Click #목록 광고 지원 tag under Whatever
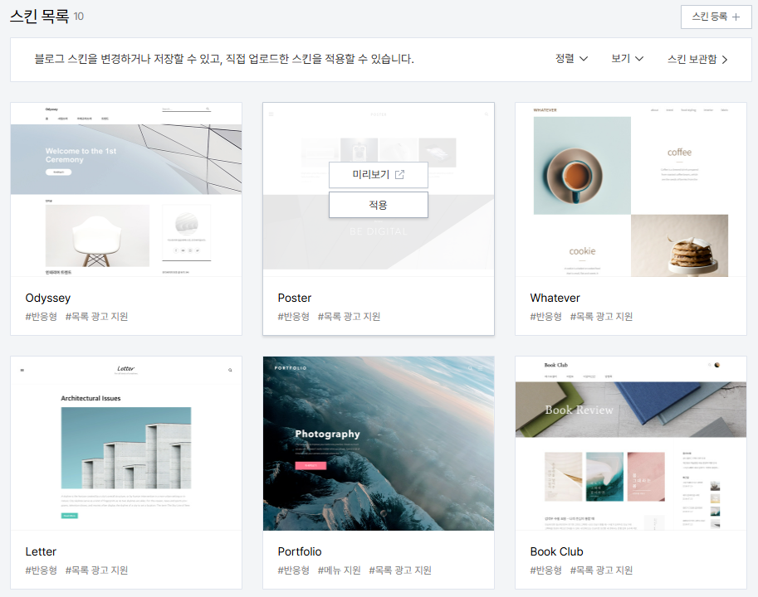758x597 pixels. point(601,317)
